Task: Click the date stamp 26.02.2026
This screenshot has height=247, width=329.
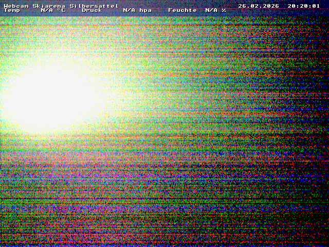Action: click(259, 6)
